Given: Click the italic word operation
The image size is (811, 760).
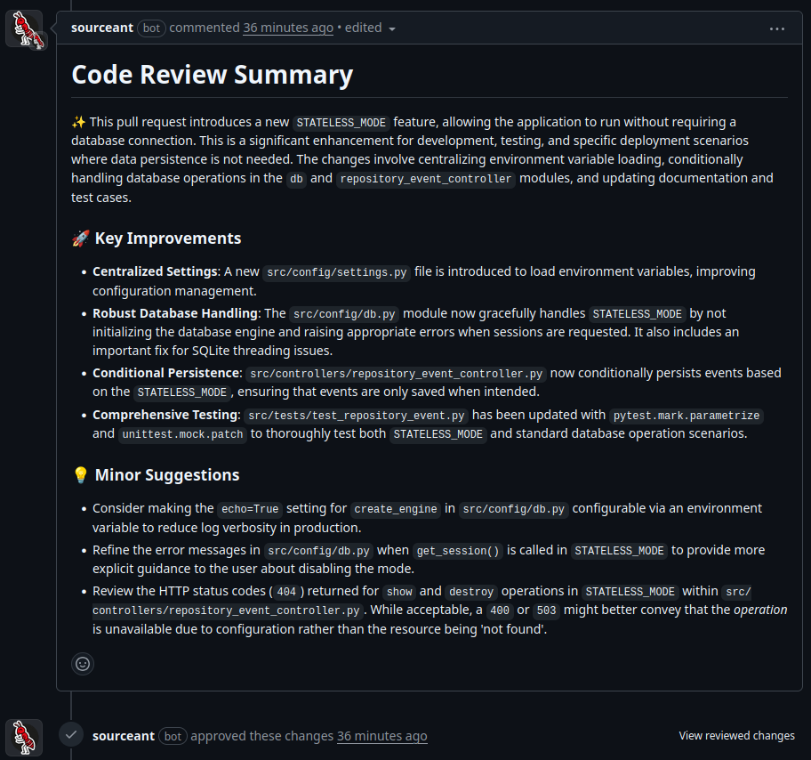Looking at the screenshot, I should tap(760, 610).
